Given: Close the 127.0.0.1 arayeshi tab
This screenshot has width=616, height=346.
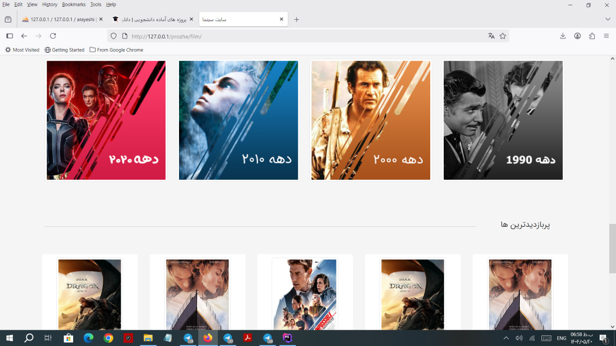Looking at the screenshot, I should 101,19.
